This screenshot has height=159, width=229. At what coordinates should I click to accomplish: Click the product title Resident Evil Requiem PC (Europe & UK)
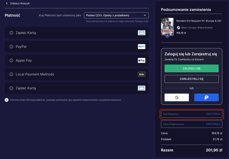pos(199,21)
